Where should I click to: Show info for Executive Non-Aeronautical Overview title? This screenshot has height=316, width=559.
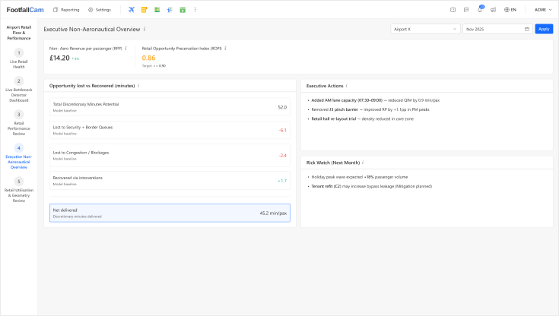pyautogui.click(x=145, y=29)
